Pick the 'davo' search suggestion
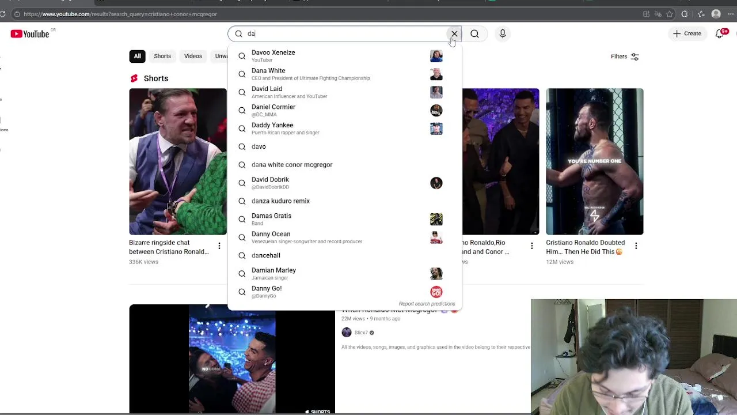The image size is (737, 415). point(344,146)
